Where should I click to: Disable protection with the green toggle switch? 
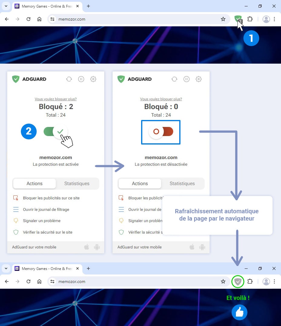[56, 131]
